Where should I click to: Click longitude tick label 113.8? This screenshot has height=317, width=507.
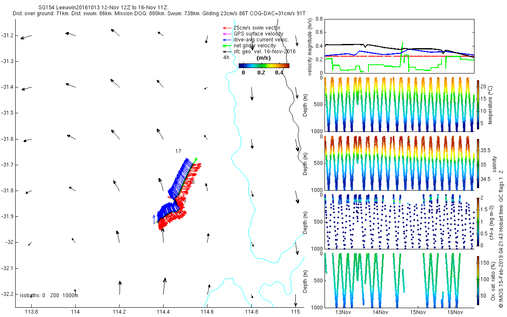(x=31, y=312)
